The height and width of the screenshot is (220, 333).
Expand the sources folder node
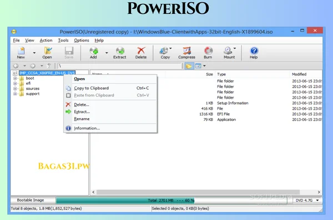[x=15, y=89]
